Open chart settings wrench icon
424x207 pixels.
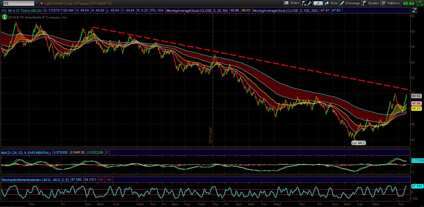click(x=309, y=3)
